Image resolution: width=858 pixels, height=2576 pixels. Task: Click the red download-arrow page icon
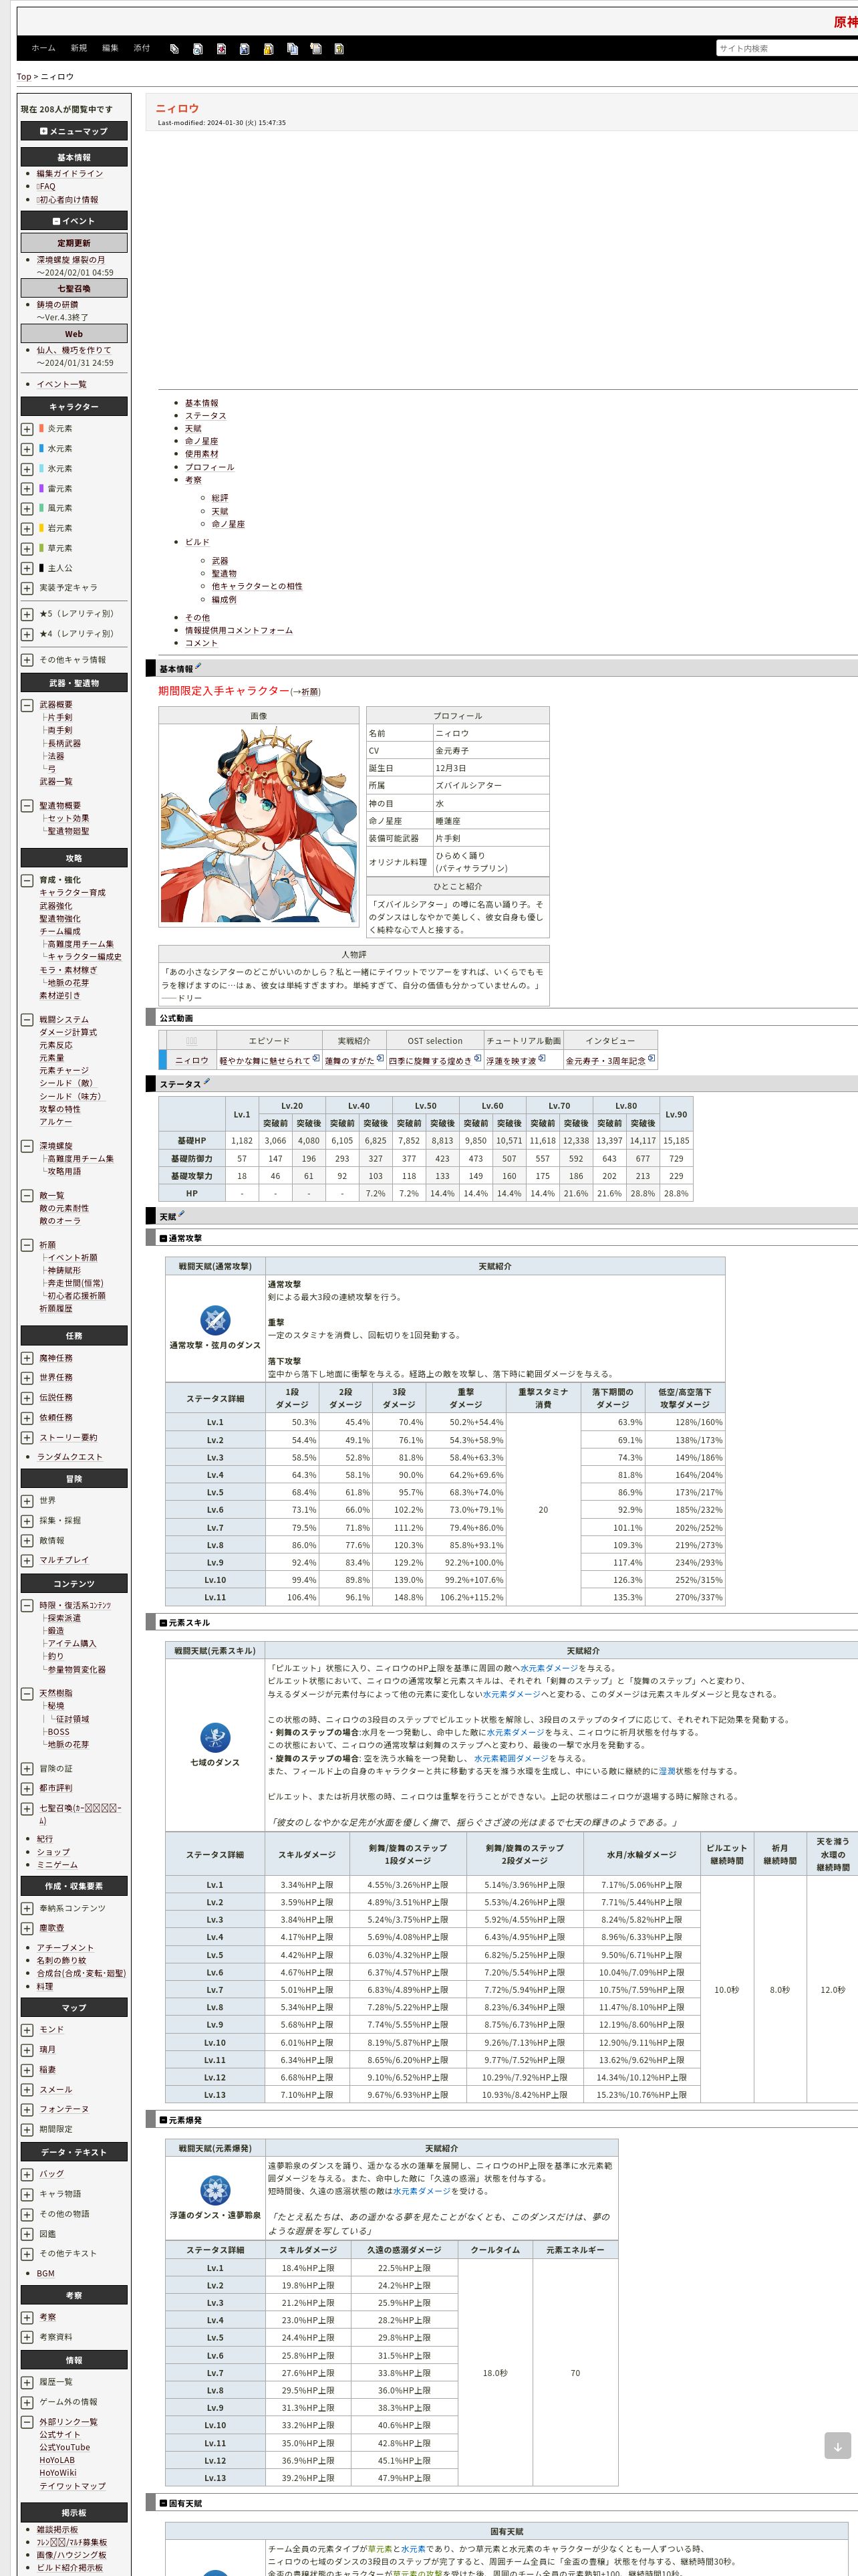pos(222,48)
